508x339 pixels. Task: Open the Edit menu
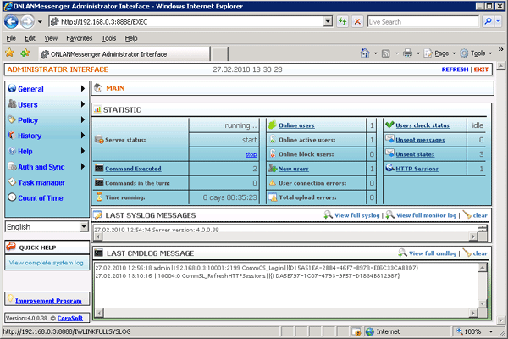30,38
